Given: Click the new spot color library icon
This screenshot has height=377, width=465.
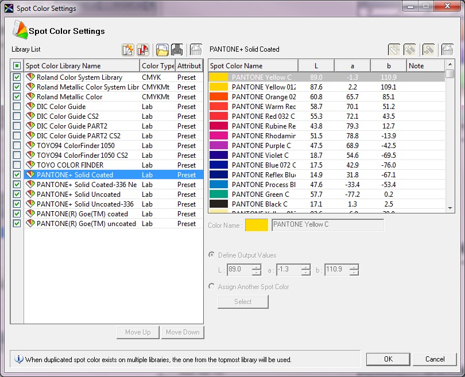Looking at the screenshot, I should [128, 50].
